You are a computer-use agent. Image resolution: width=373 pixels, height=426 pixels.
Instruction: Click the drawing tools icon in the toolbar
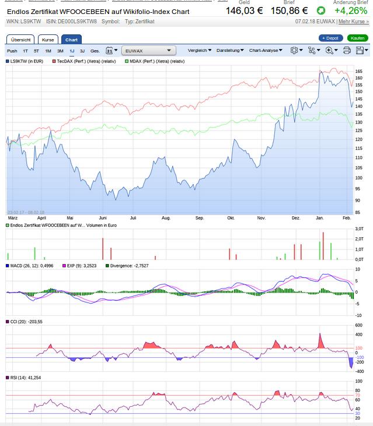tap(312, 51)
